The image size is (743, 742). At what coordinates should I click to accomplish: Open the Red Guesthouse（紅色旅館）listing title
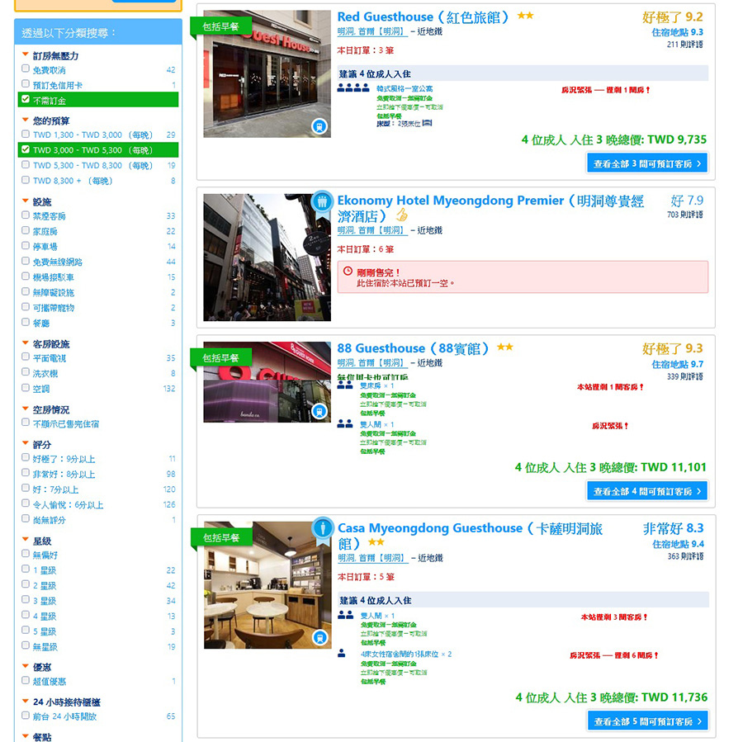[x=424, y=17]
